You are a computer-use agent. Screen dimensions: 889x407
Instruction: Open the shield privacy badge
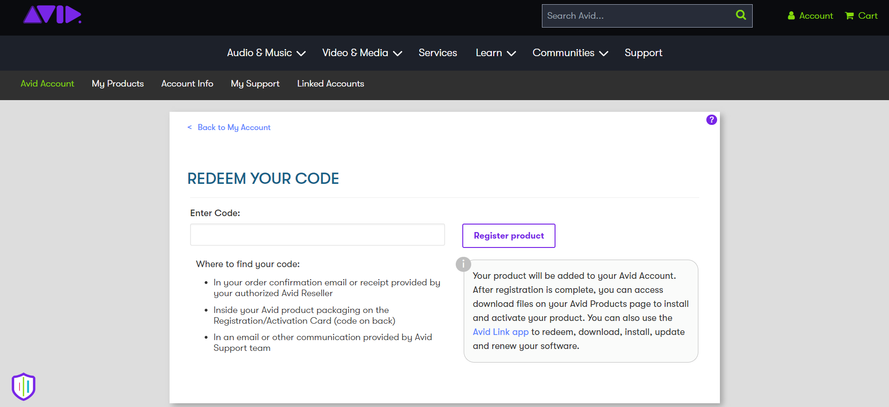tap(23, 386)
